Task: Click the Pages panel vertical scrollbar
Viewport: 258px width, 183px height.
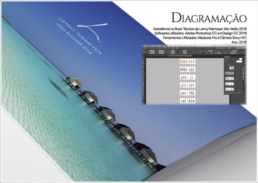Action: coord(243,74)
